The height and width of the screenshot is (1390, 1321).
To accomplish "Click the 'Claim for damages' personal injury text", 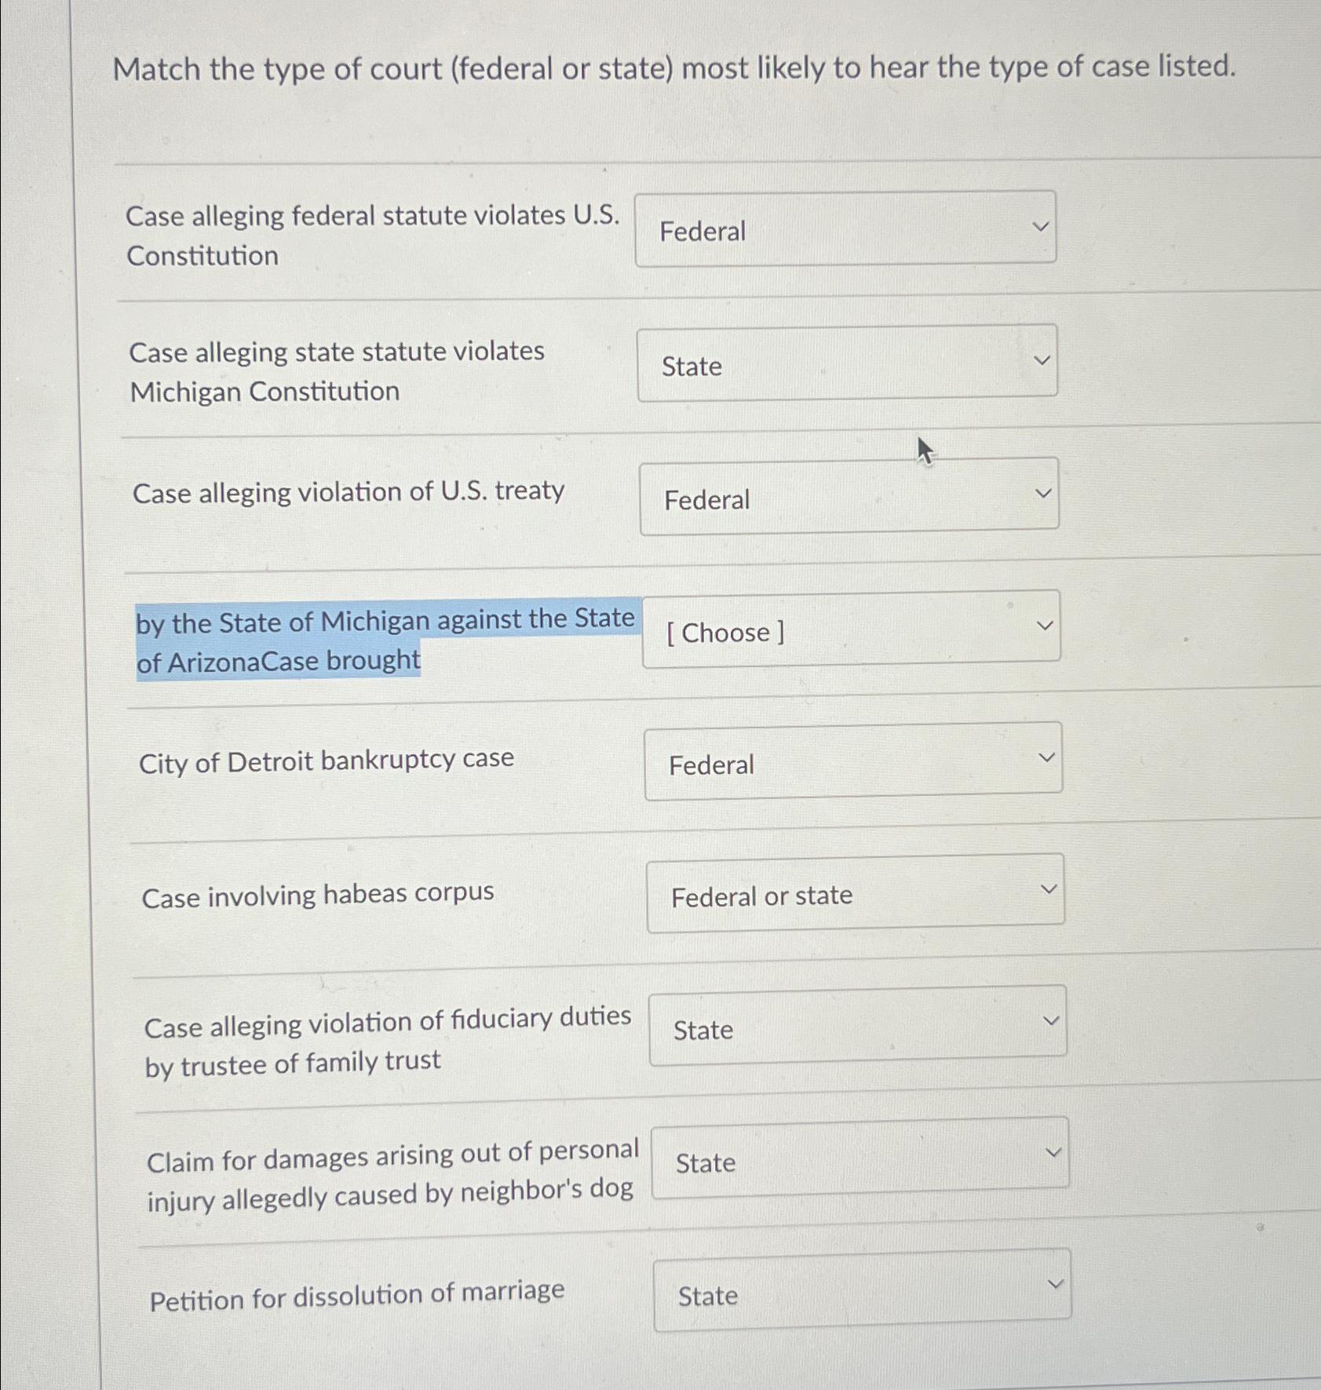I will (x=391, y=1173).
